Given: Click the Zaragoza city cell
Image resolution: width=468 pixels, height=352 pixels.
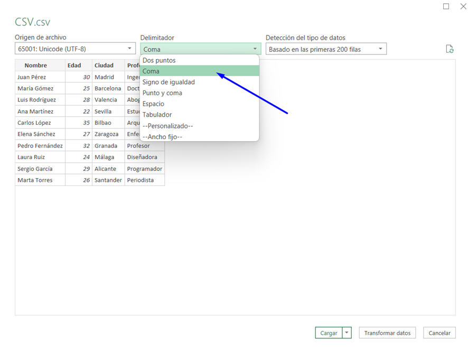Looking at the screenshot, I should coord(108,134).
